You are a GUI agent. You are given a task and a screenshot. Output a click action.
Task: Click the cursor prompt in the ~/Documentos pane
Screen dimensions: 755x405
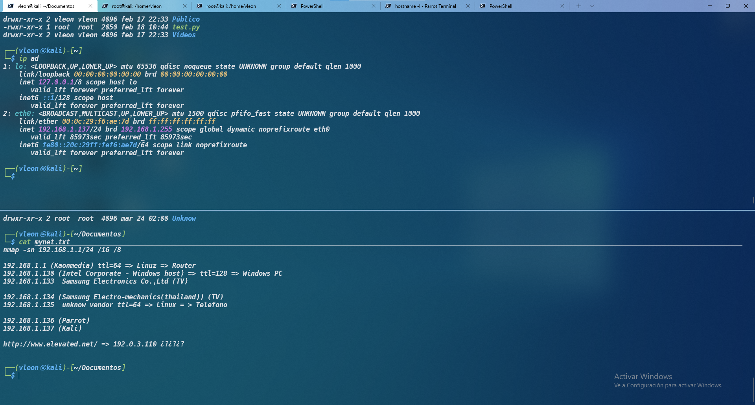20,376
